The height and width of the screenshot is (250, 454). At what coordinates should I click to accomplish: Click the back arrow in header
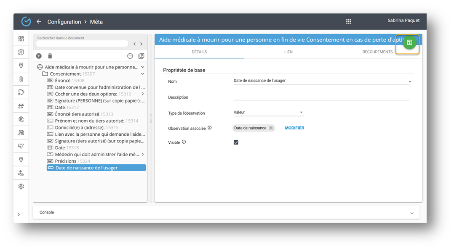coord(39,22)
